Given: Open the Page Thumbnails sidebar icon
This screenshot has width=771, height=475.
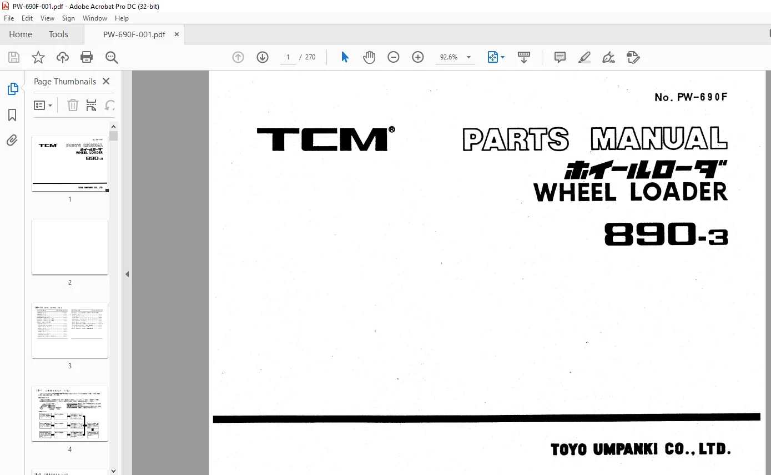Looking at the screenshot, I should 12,89.
